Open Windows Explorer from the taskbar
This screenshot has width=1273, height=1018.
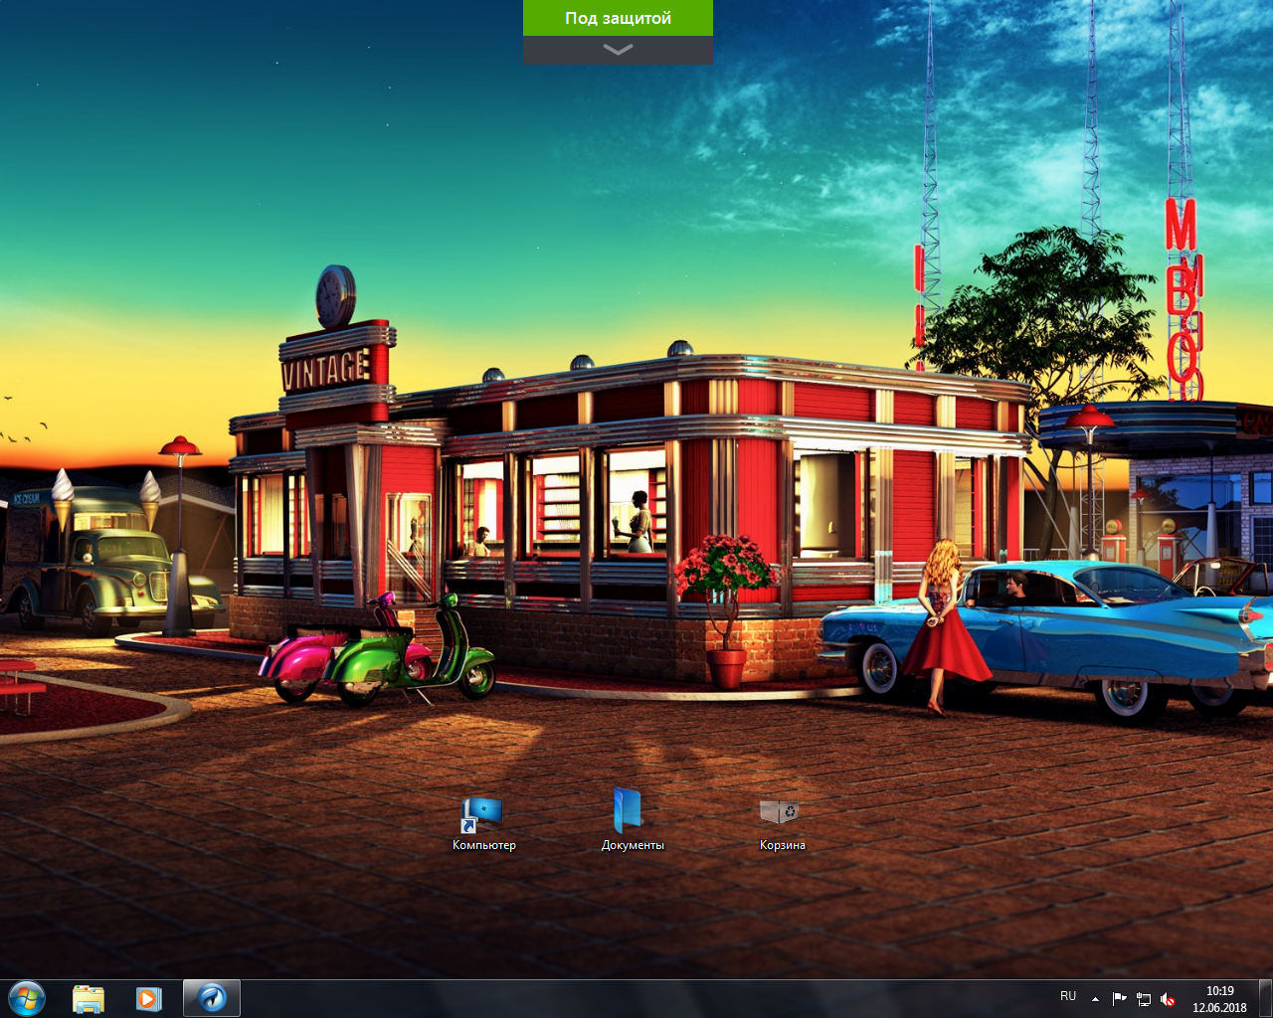click(x=89, y=998)
